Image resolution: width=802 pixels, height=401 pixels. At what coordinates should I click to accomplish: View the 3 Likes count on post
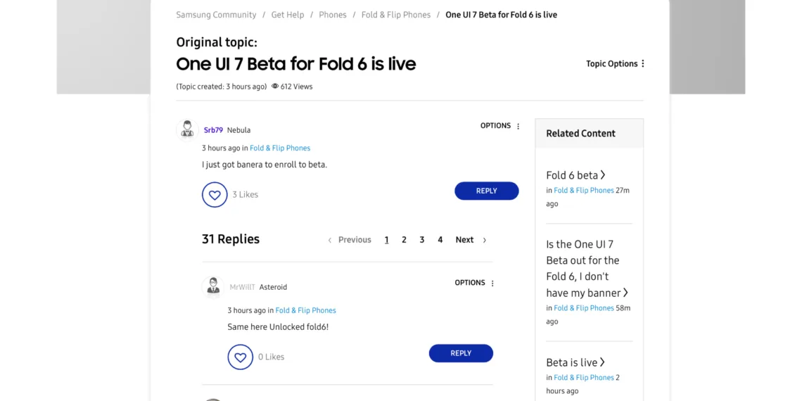[x=246, y=195]
